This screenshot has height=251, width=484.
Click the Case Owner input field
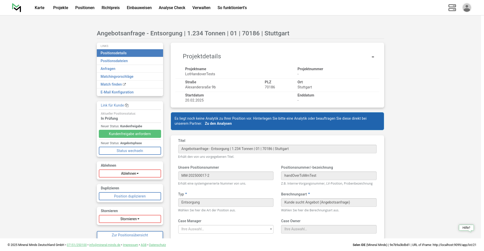pyautogui.click(x=328, y=229)
